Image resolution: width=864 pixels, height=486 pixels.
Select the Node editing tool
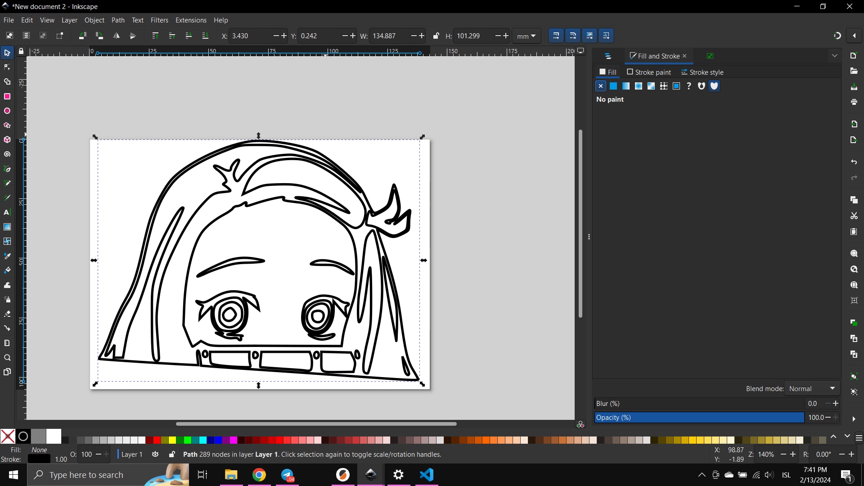(7, 67)
